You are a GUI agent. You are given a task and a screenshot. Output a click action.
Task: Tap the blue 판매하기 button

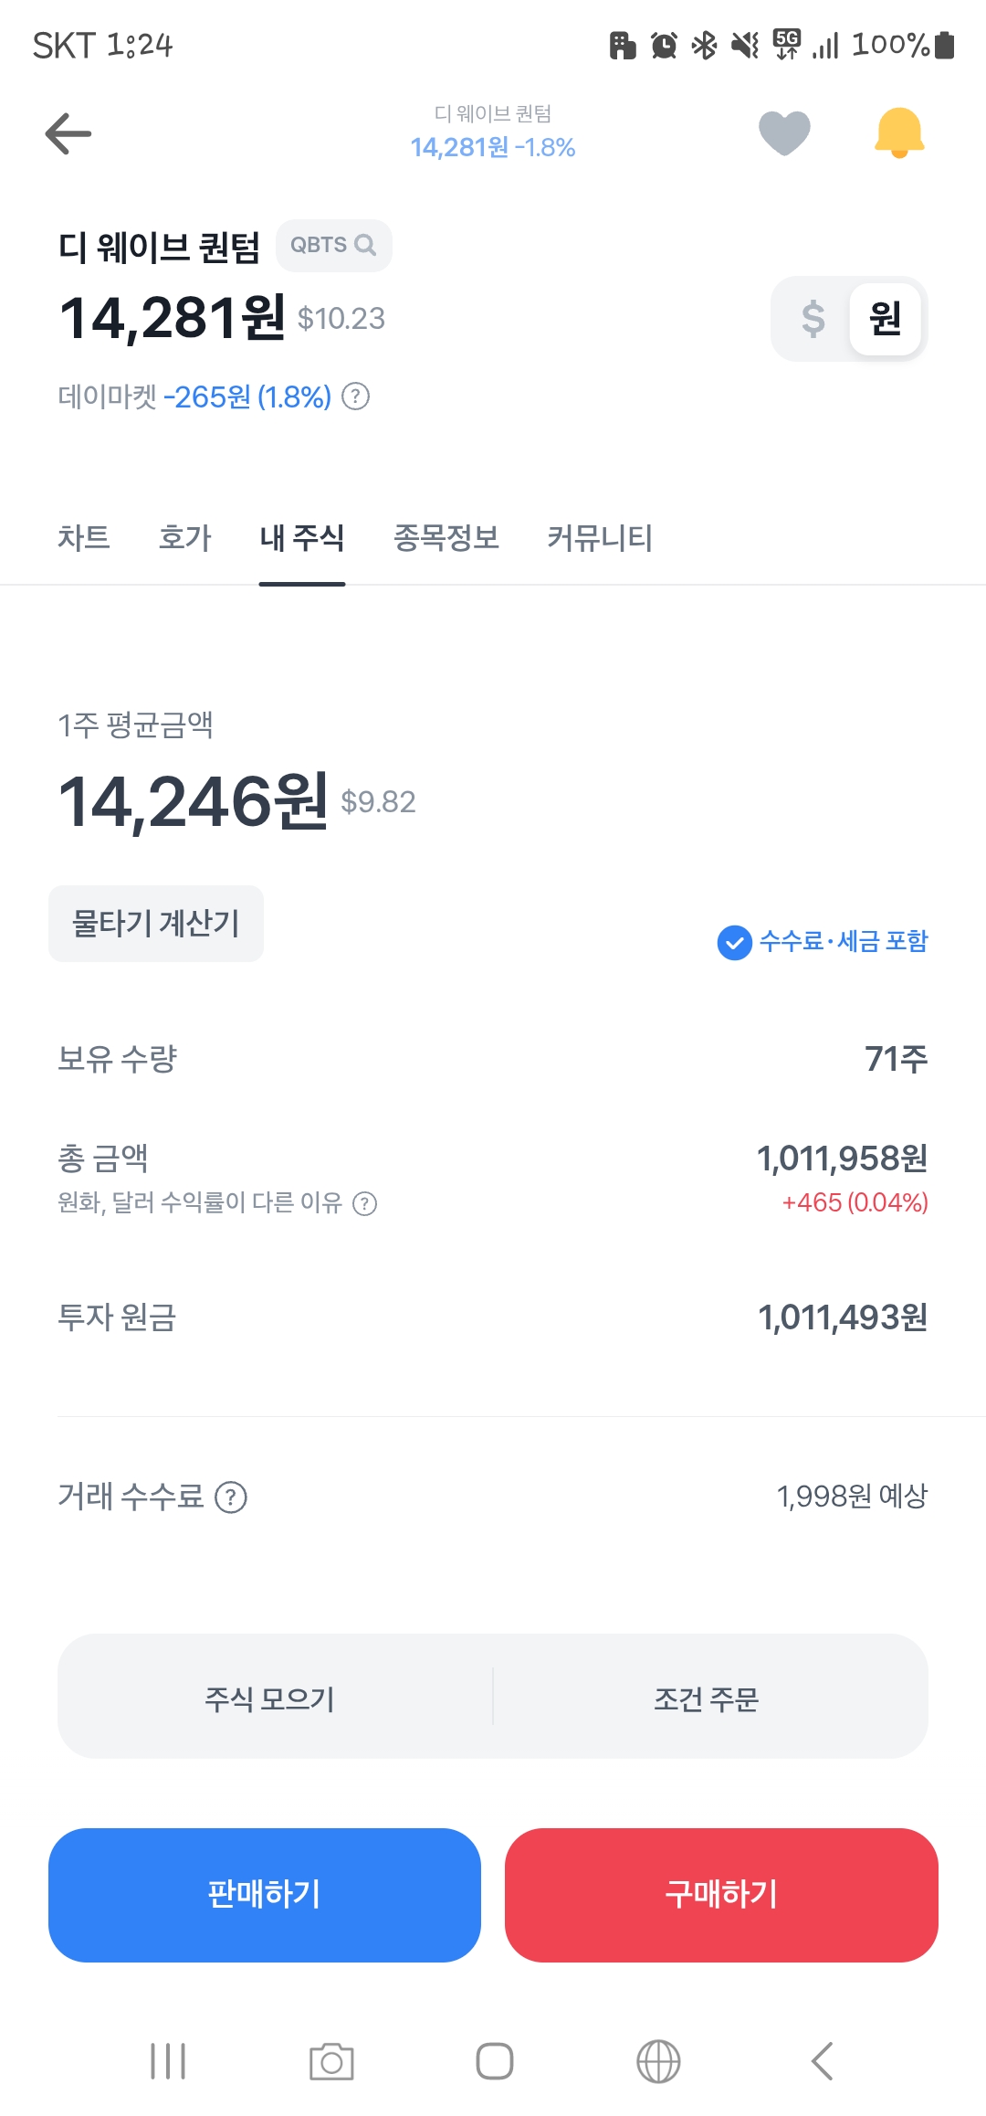[265, 1895]
